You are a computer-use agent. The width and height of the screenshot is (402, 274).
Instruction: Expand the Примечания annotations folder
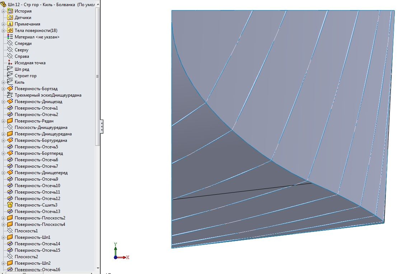click(x=4, y=24)
